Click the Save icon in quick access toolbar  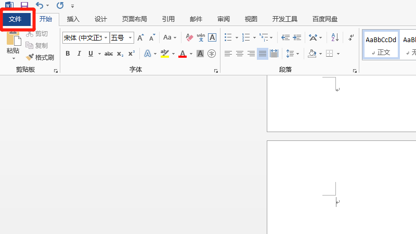pyautogui.click(x=24, y=5)
